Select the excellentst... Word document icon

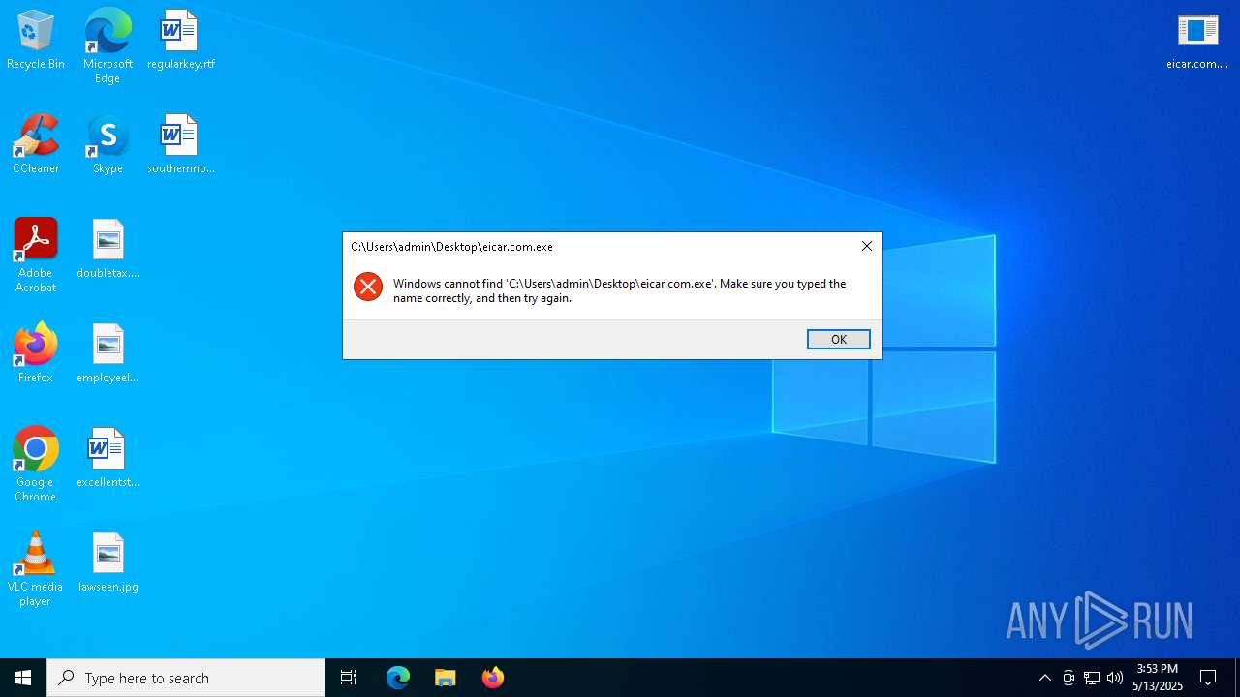click(108, 459)
